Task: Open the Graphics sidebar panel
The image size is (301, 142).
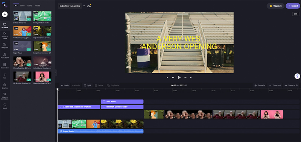Action: click(5, 86)
